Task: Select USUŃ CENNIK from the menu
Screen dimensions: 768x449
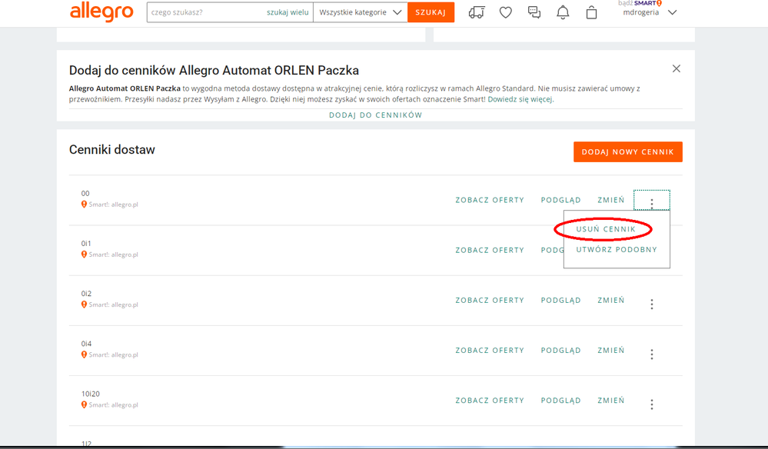Action: (x=605, y=229)
